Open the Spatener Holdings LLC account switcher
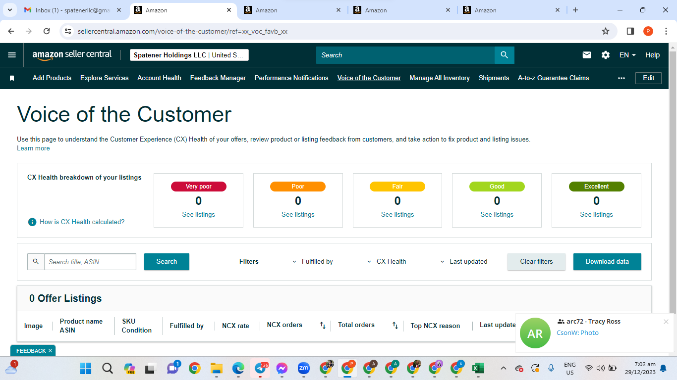677x380 pixels. (189, 55)
